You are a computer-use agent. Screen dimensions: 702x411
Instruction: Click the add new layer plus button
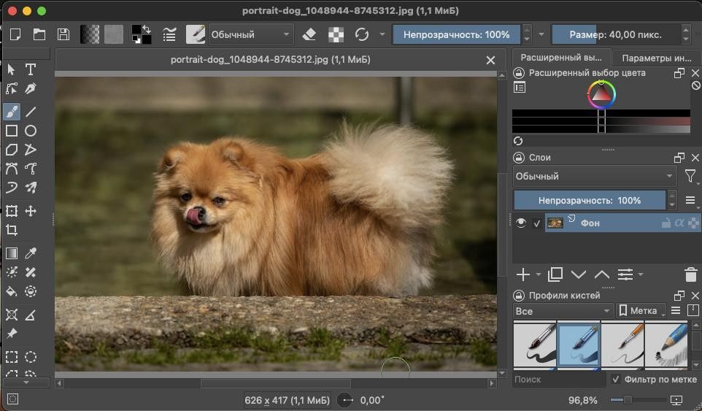pyautogui.click(x=522, y=274)
